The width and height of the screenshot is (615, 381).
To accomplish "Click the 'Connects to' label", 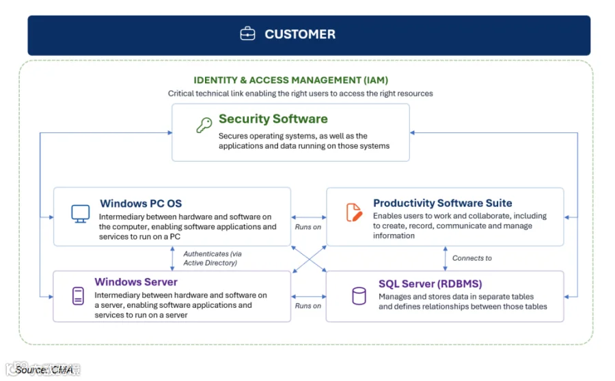I will (x=471, y=258).
